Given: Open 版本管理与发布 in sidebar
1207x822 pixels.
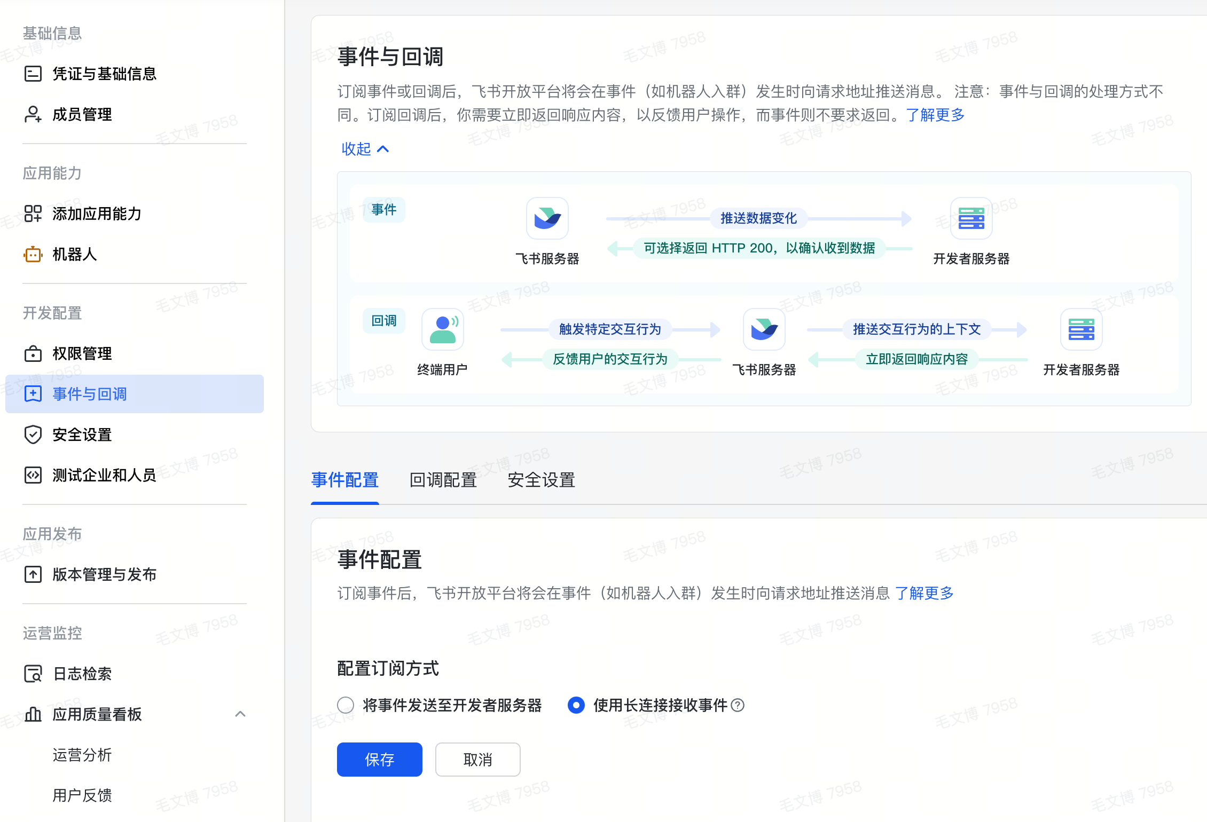Looking at the screenshot, I should coord(104,574).
